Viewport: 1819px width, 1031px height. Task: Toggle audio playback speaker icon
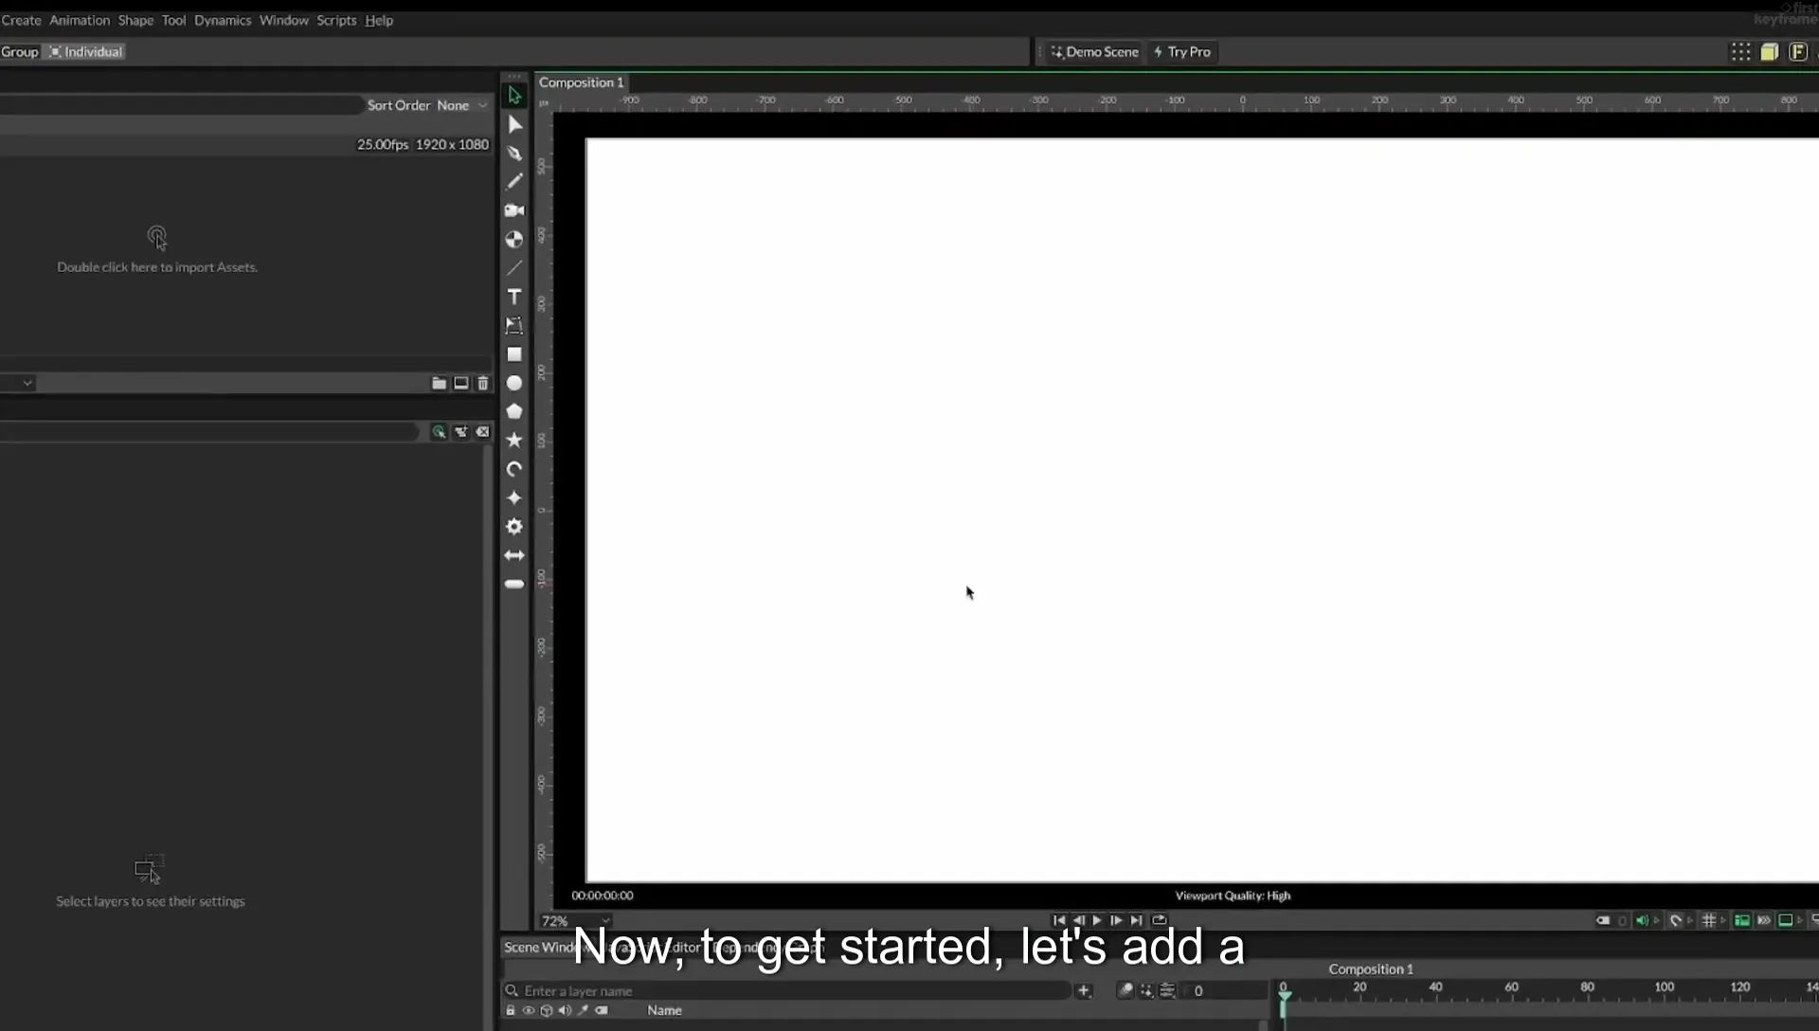pos(1642,920)
